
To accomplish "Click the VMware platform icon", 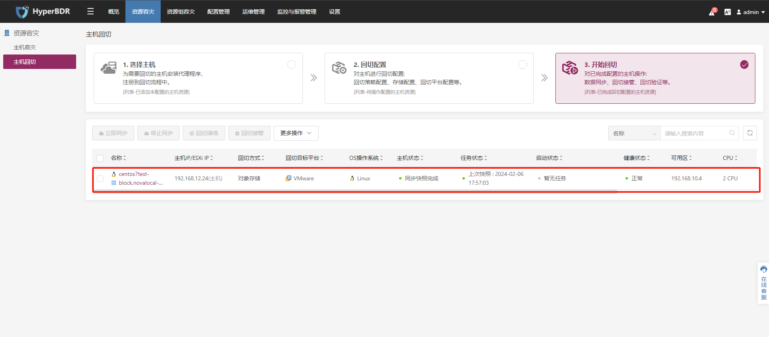I will [x=289, y=178].
